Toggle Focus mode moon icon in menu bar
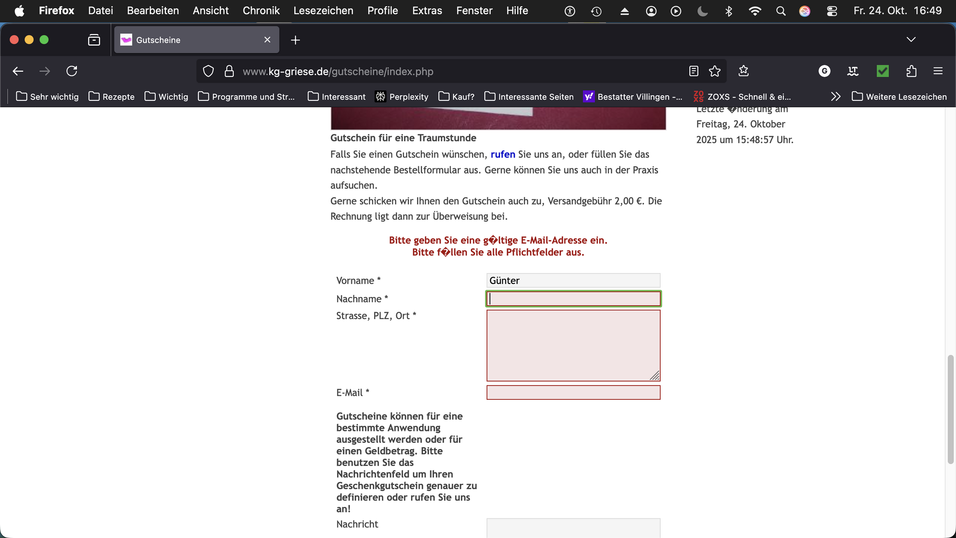Screen dimensions: 956x538 702,11
